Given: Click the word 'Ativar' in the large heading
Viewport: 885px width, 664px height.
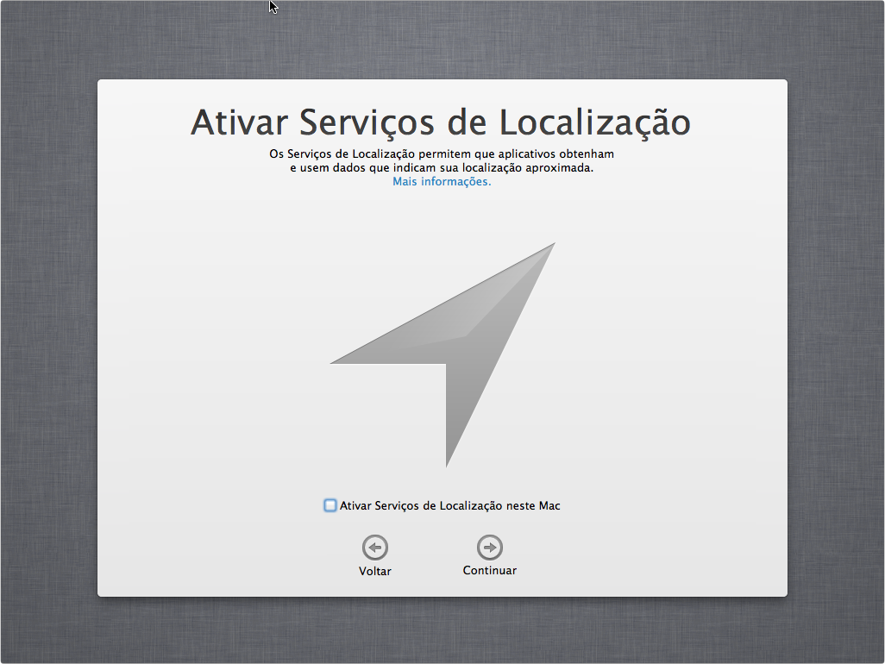Looking at the screenshot, I should pyautogui.click(x=239, y=122).
